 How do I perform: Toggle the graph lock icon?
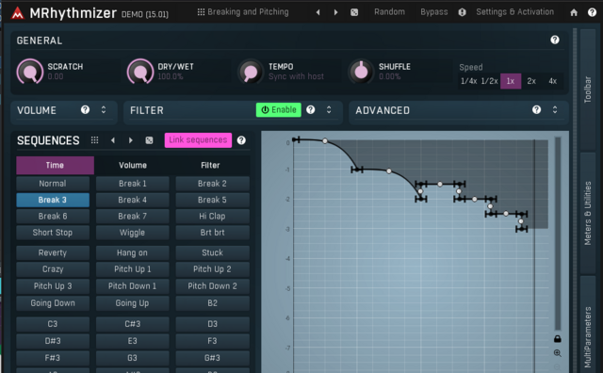[x=557, y=339]
